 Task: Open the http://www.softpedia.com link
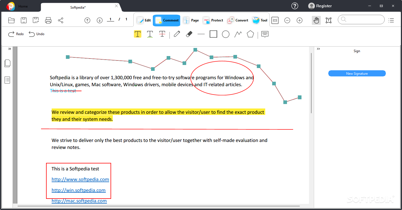pyautogui.click(x=80, y=179)
